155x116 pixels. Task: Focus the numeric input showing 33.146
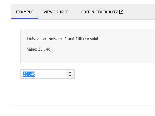43,74
